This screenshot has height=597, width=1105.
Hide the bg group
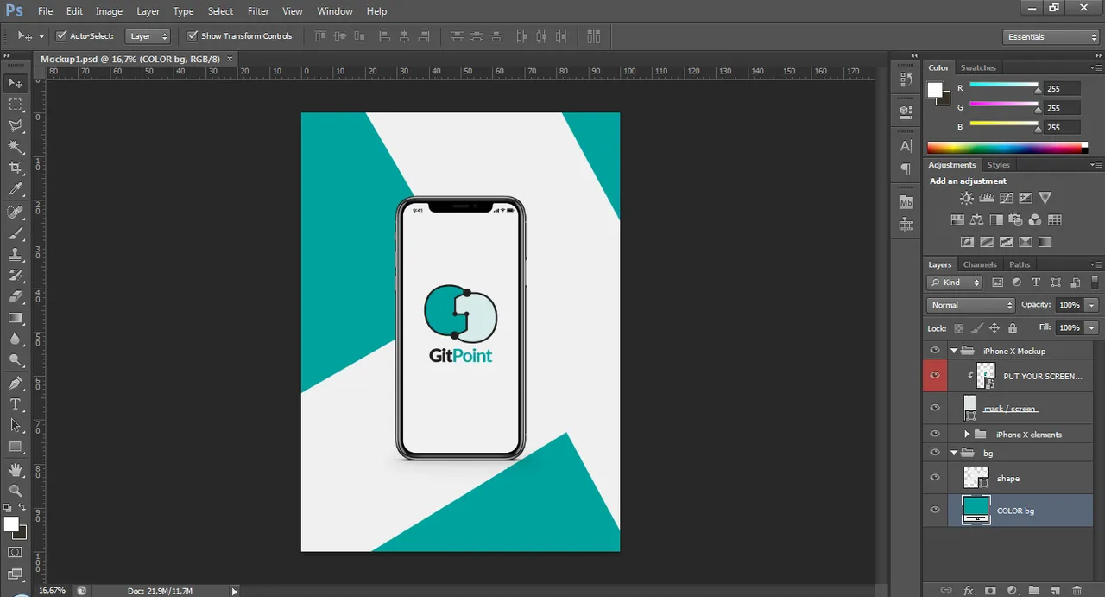(934, 453)
